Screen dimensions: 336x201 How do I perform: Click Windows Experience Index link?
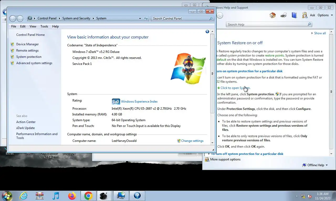point(139,102)
